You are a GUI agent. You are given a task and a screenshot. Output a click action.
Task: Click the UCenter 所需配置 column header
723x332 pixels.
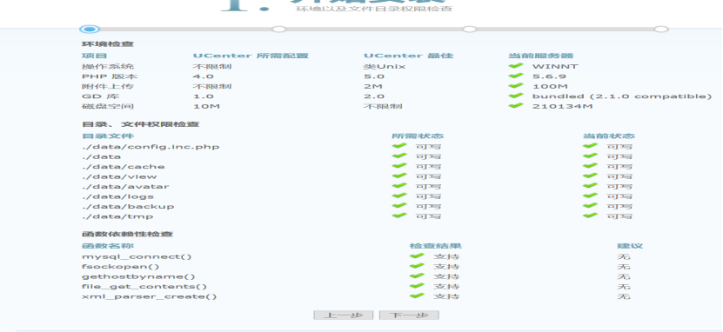251,56
